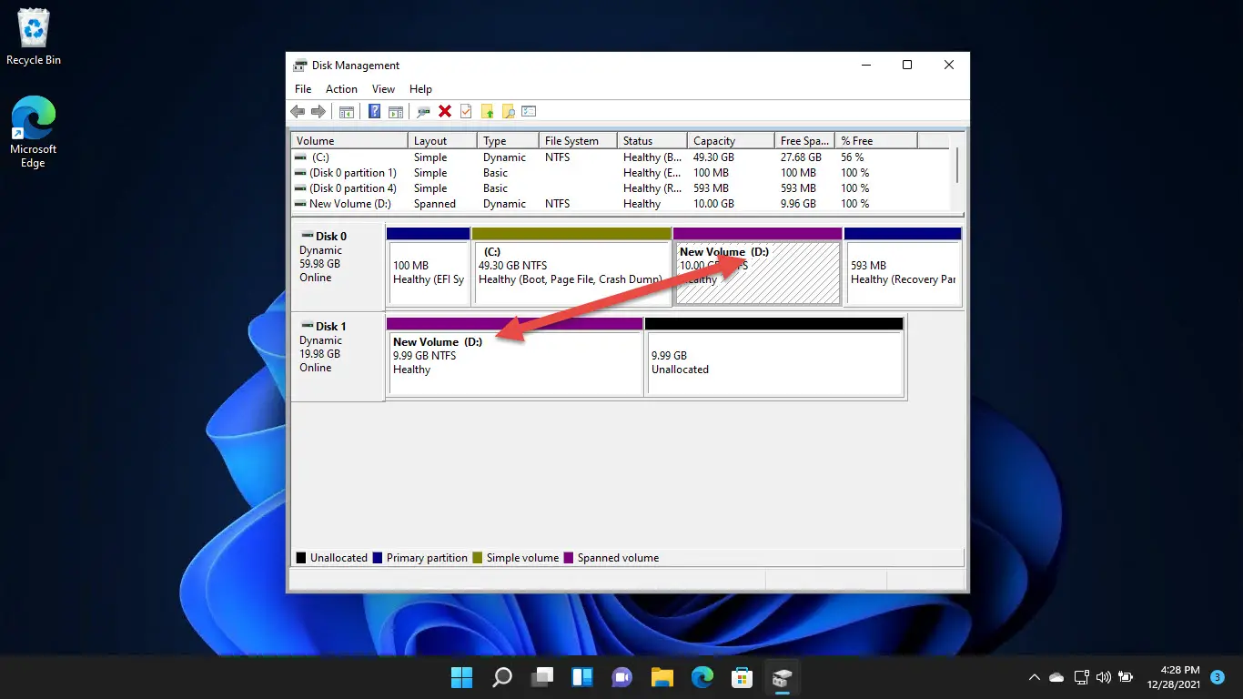Select the Disk 0 header block
Screen dimensions: 1243x699
pos(338,266)
